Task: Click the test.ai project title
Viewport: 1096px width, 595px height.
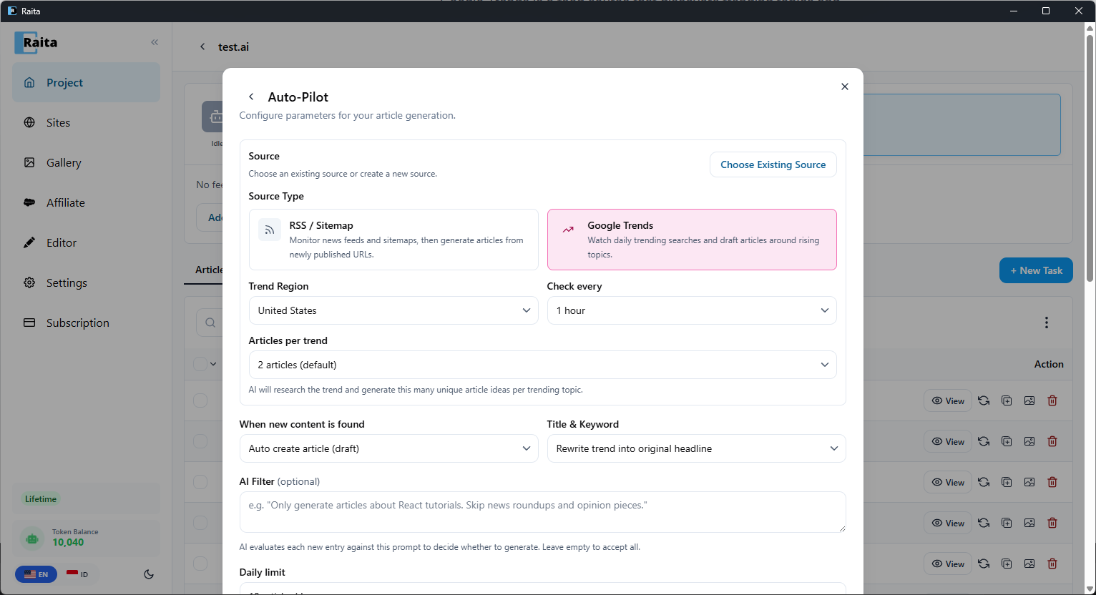Action: point(234,46)
